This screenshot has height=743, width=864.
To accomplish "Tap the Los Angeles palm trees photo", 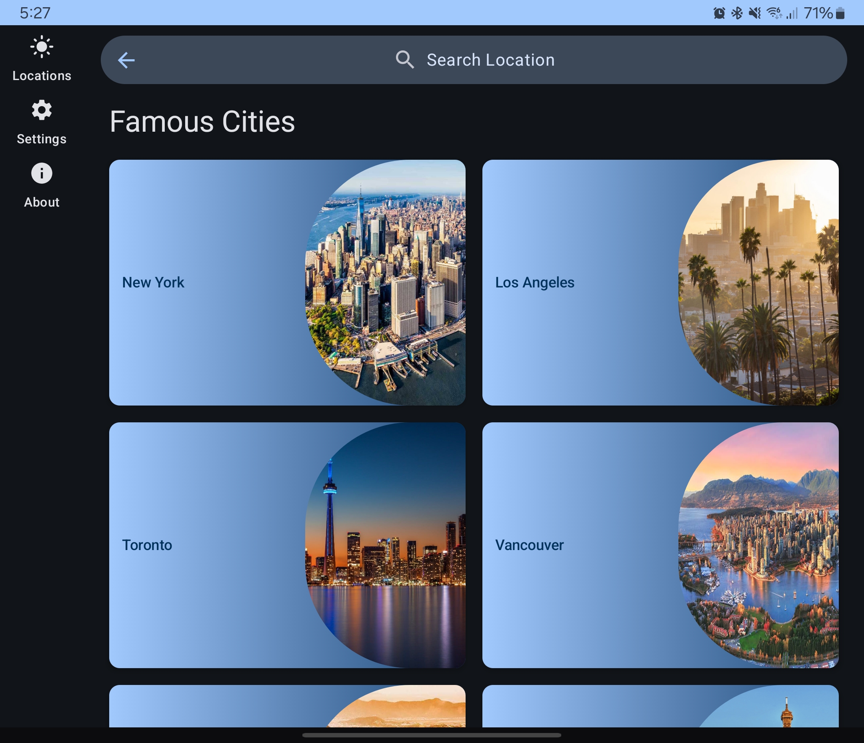I will (759, 283).
